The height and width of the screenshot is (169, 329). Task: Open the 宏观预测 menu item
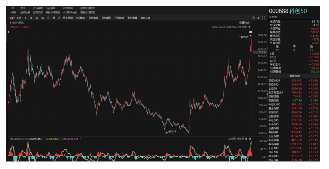(x=68, y=8)
